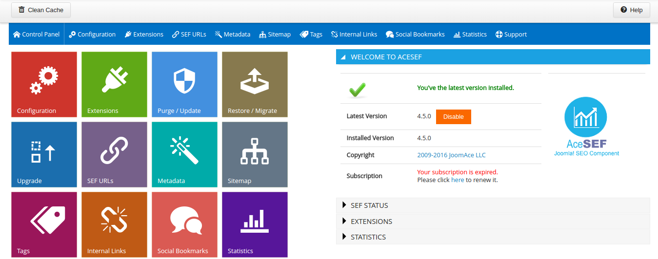This screenshot has width=658, height=259.
Task: Click 'Your subscription is expired.' message
Action: (x=458, y=172)
